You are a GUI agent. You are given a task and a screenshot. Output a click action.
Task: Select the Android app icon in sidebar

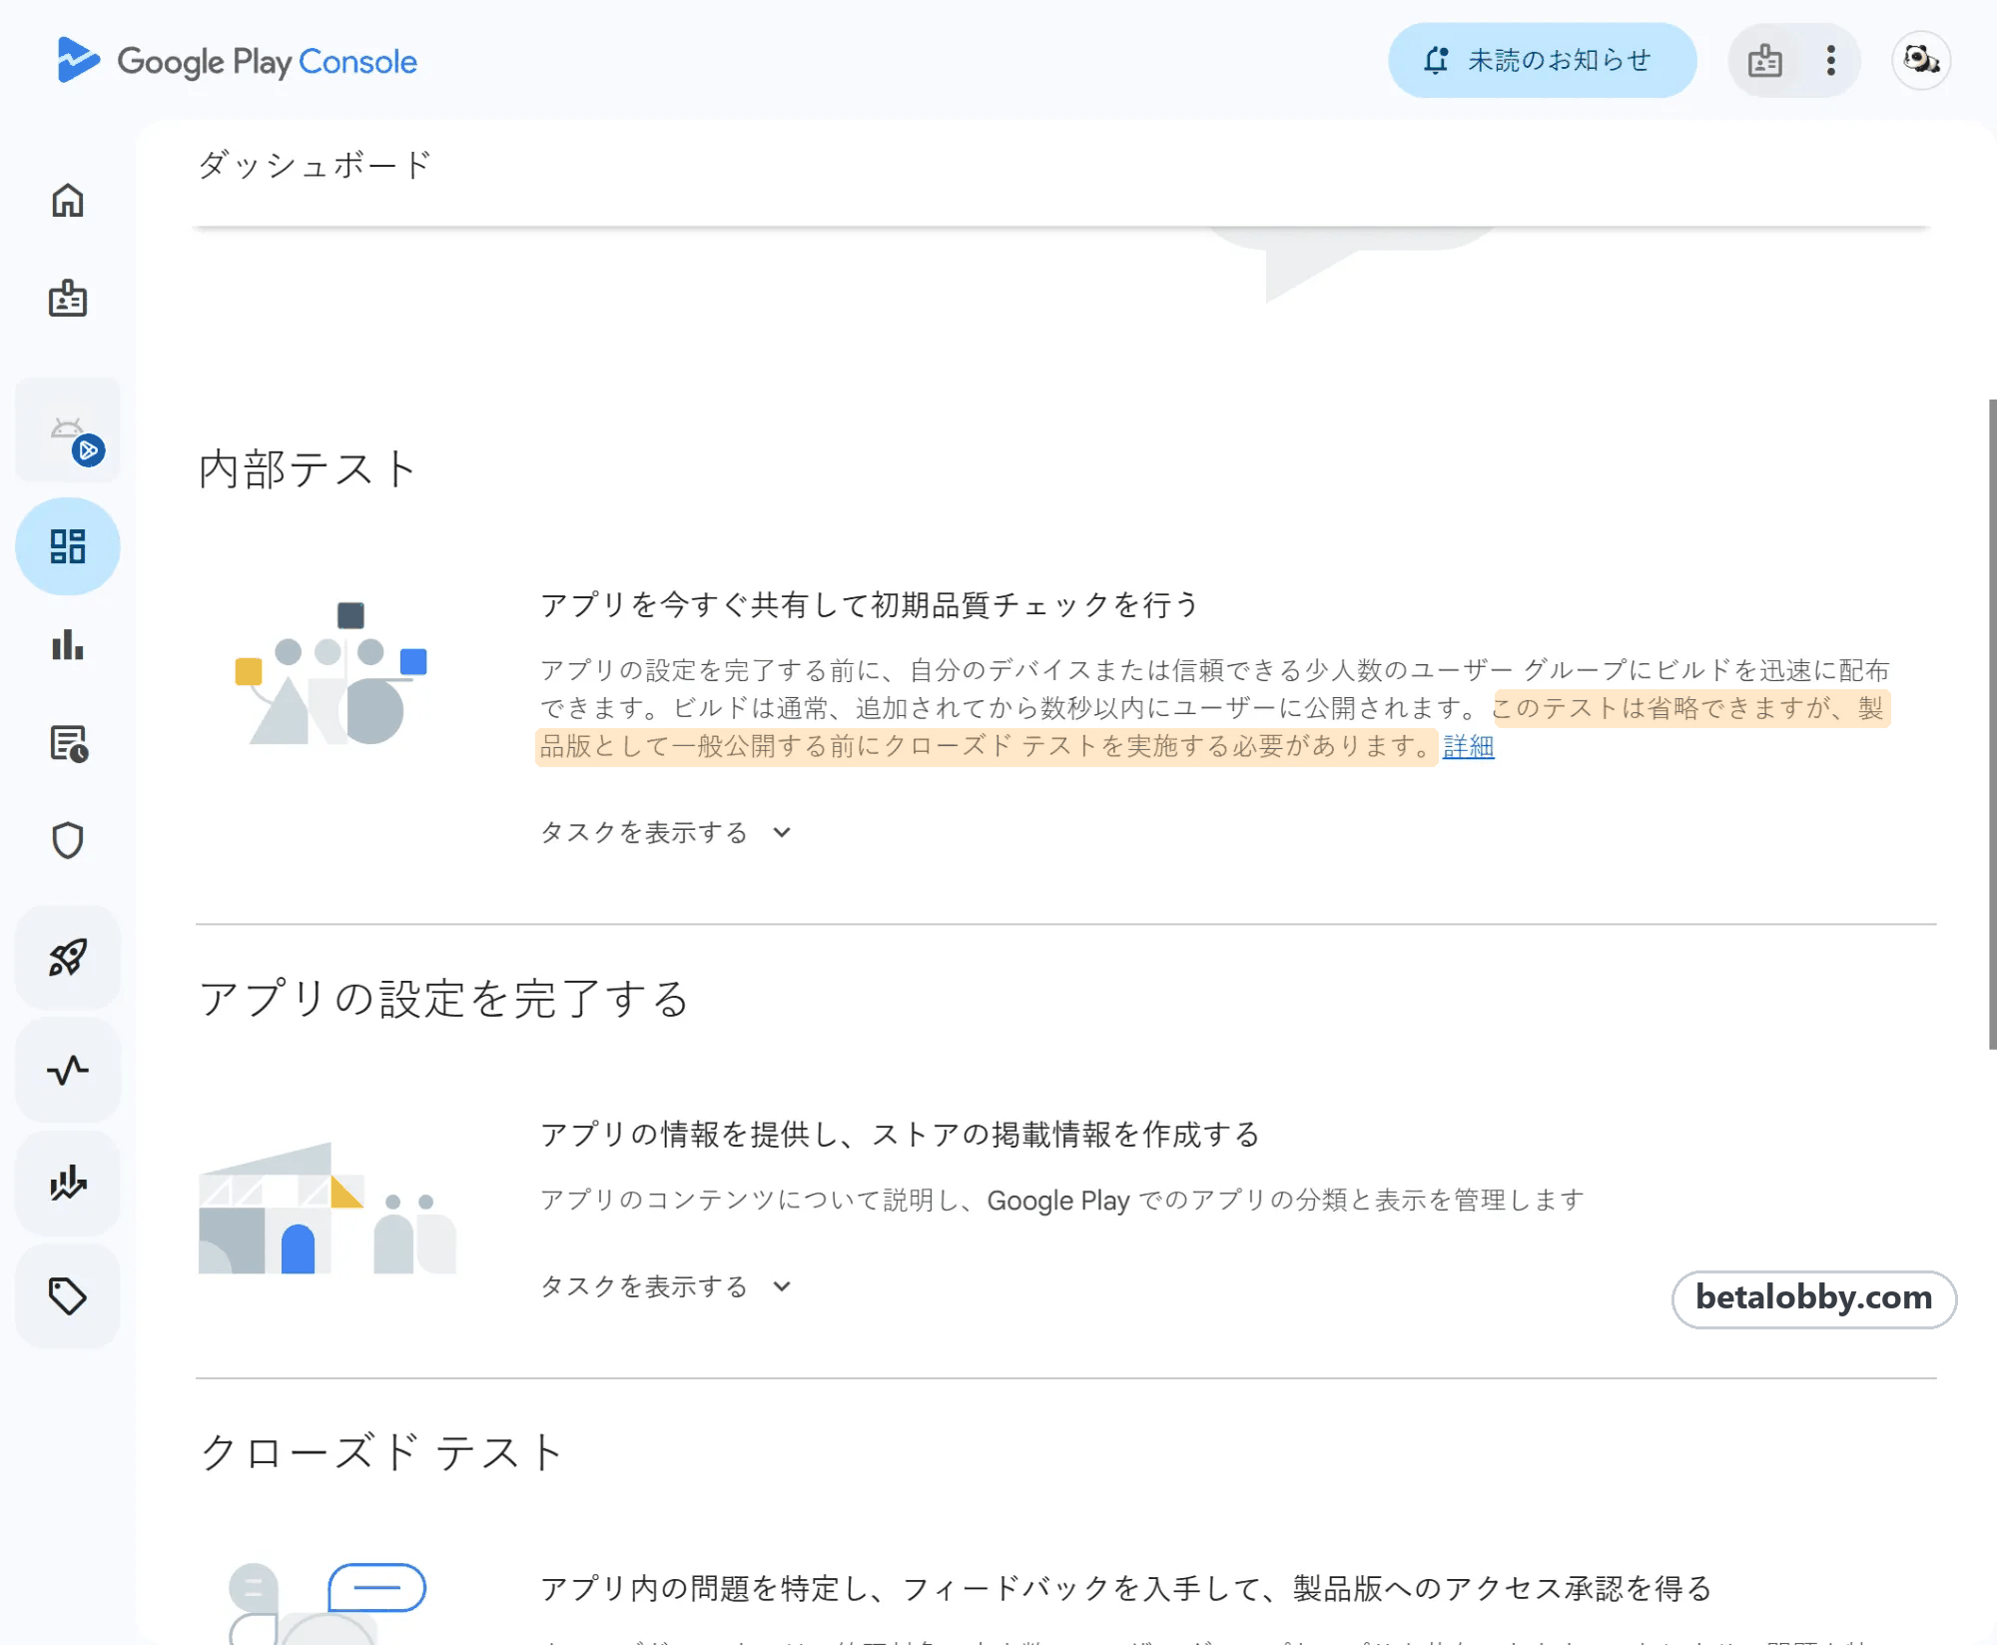[68, 430]
